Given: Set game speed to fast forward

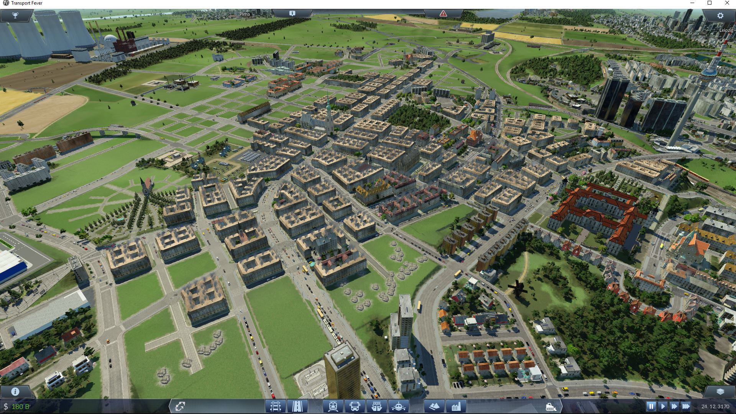Looking at the screenshot, I should tap(674, 406).
